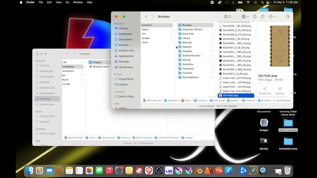Select file Brush549_1_50_50.png
Screen dimensions: 317x178
tap(236, 39)
